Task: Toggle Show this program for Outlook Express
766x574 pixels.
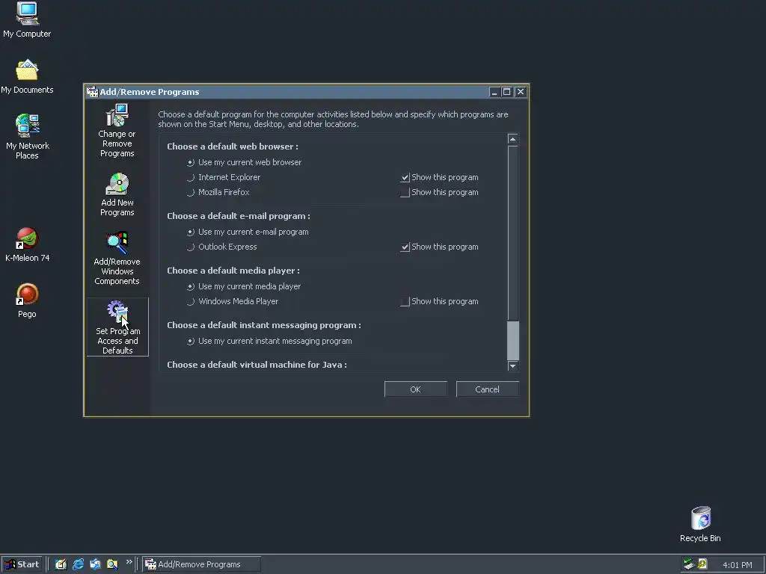Action: (405, 247)
